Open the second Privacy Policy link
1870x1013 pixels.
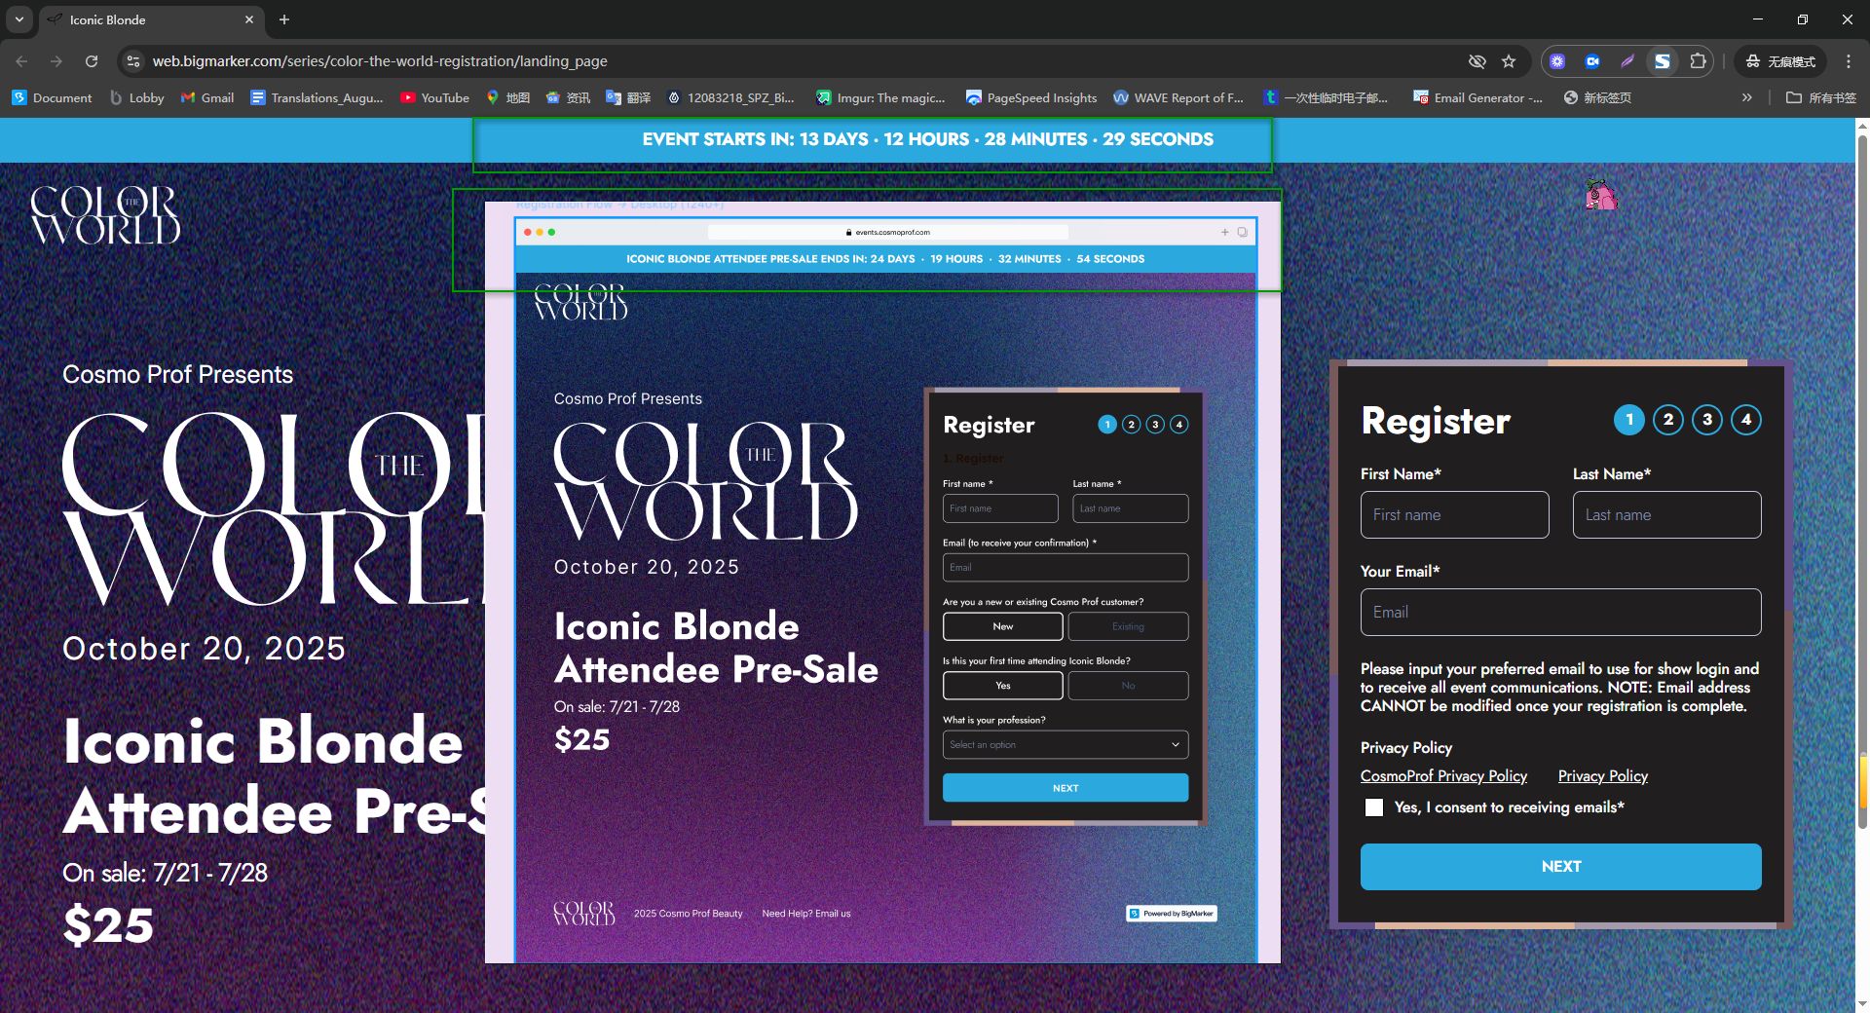coord(1603,776)
